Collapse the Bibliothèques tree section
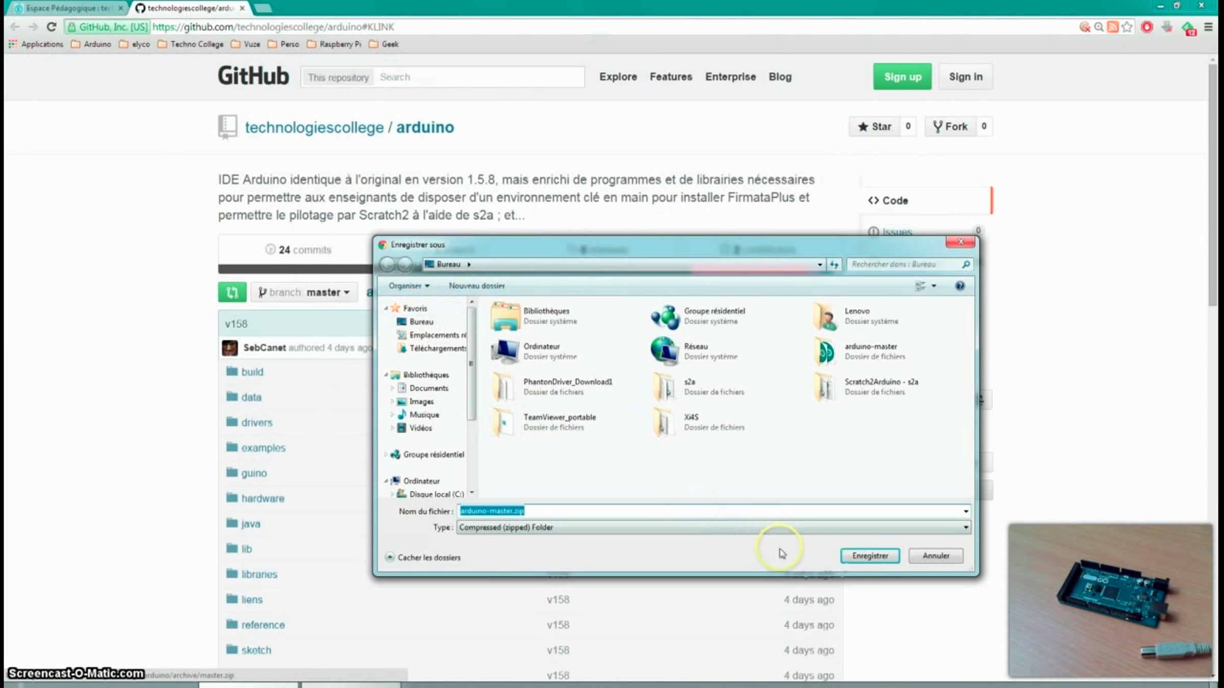1224x688 pixels. point(386,375)
